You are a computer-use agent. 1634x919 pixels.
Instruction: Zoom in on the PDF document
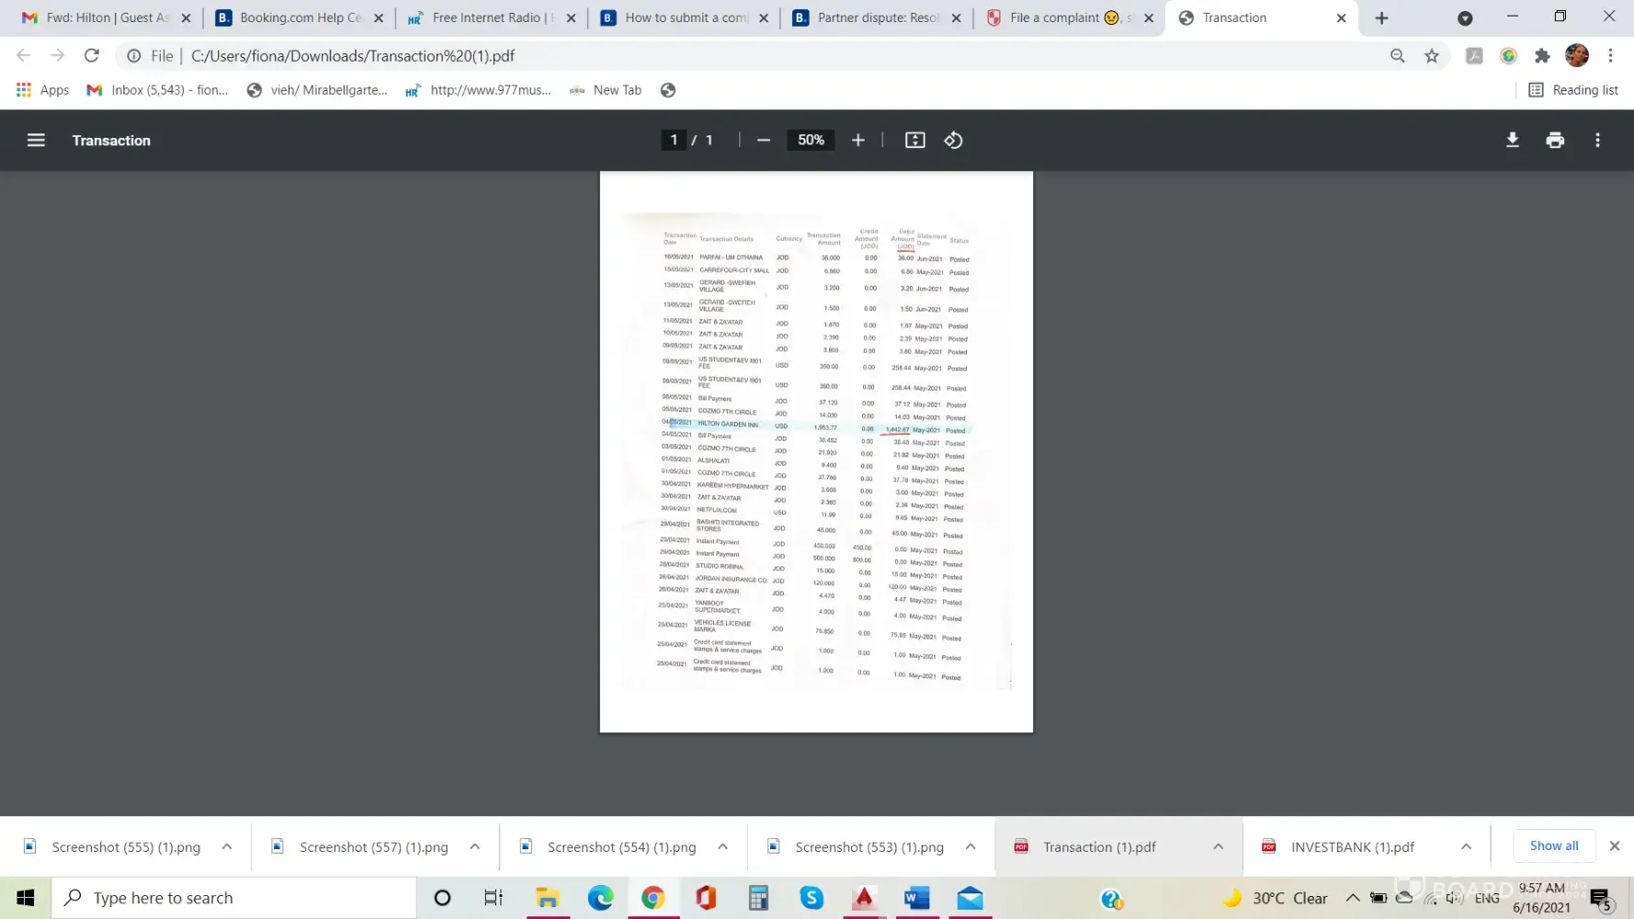point(857,140)
